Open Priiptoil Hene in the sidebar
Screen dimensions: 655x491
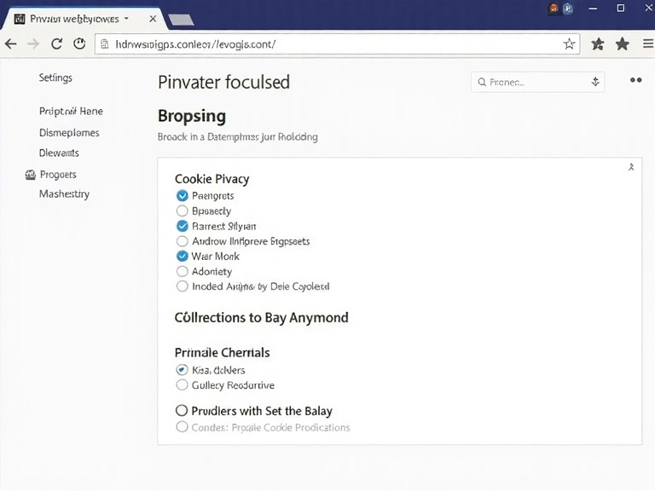(x=71, y=111)
